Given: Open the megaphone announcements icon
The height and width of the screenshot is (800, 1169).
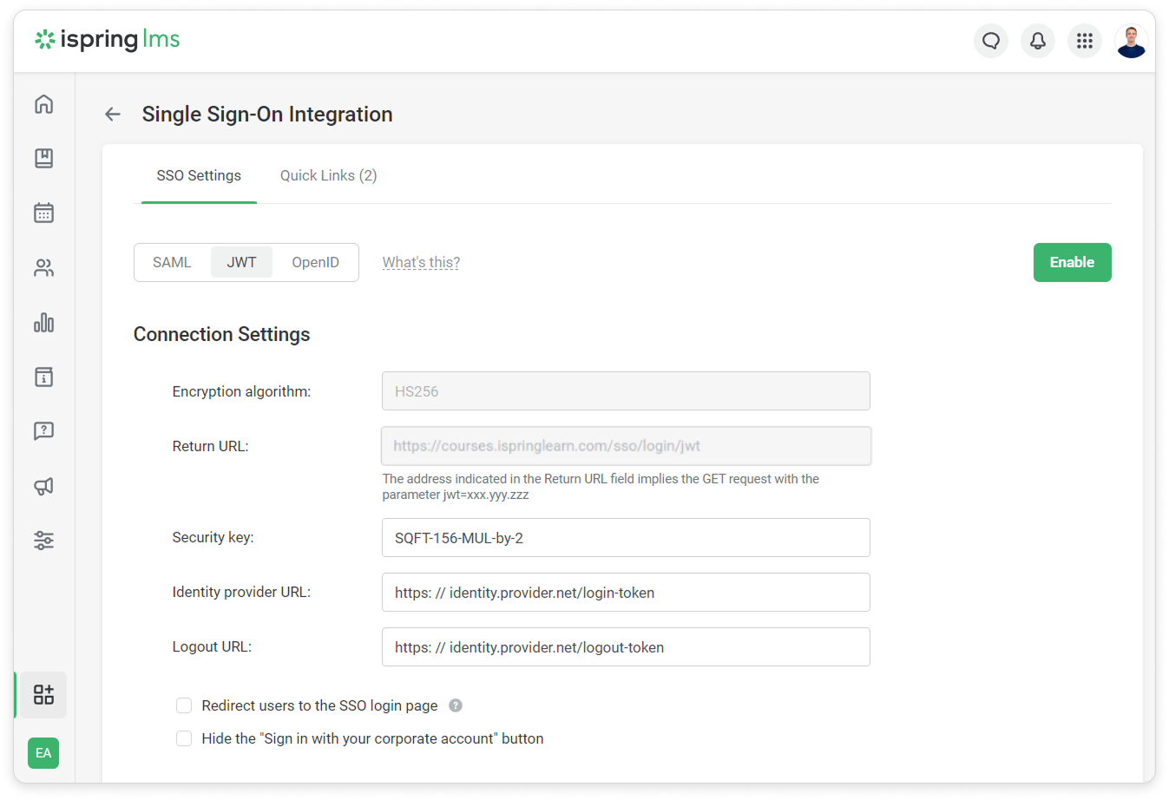Looking at the screenshot, I should [x=43, y=486].
